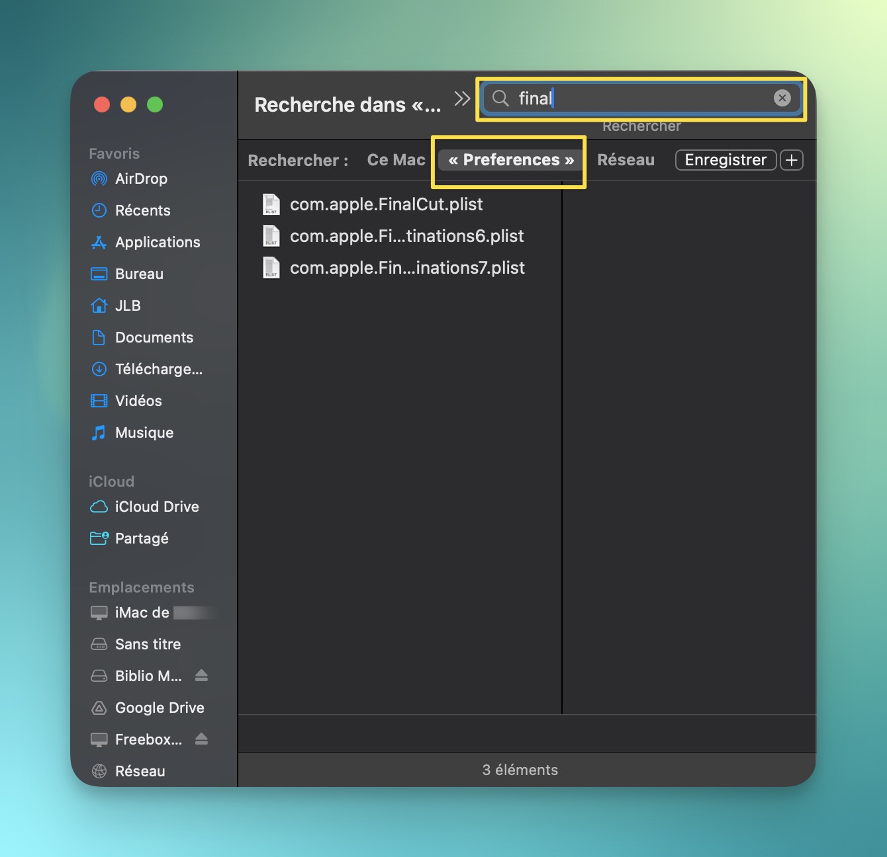Screen dimensions: 887x857
Task: Open the Google Drive icon
Action: tap(99, 708)
